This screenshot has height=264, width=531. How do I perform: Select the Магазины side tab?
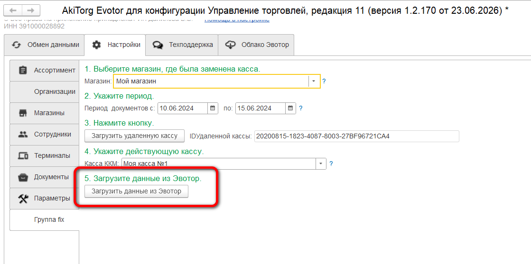(x=44, y=113)
